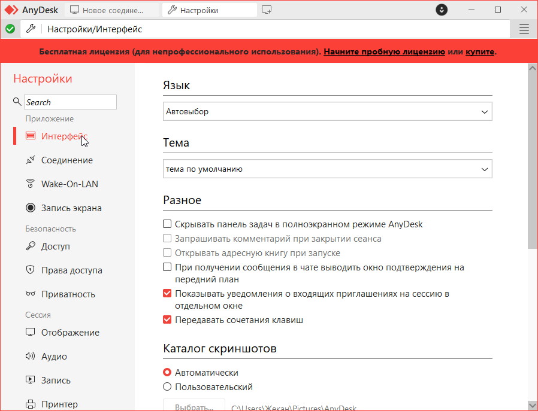Open the Язык dropdown Автовыбор
This screenshot has height=411, width=538.
(x=327, y=111)
